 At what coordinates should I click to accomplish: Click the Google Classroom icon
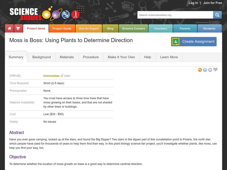point(176,42)
